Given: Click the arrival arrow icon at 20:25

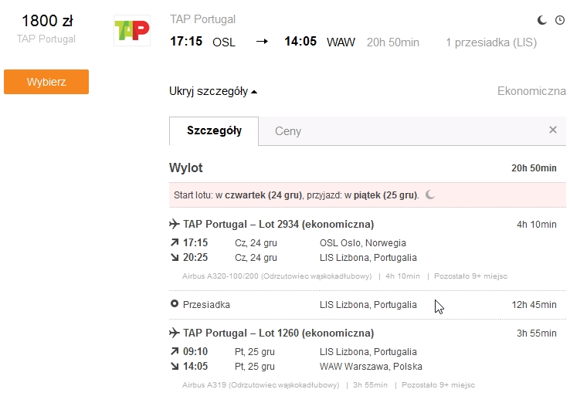Looking at the screenshot, I should pyautogui.click(x=175, y=257).
